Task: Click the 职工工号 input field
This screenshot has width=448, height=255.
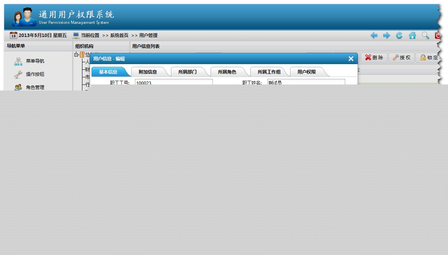Action: pyautogui.click(x=173, y=82)
